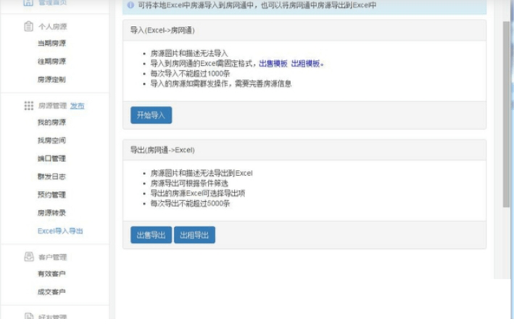Open 找房空间 menu item
Image resolution: width=514 pixels, height=335 pixels.
click(x=51, y=140)
